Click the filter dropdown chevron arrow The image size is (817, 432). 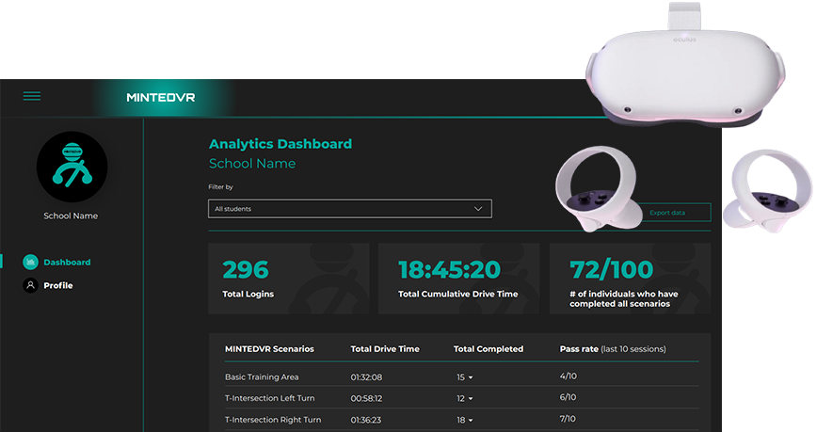coord(478,208)
